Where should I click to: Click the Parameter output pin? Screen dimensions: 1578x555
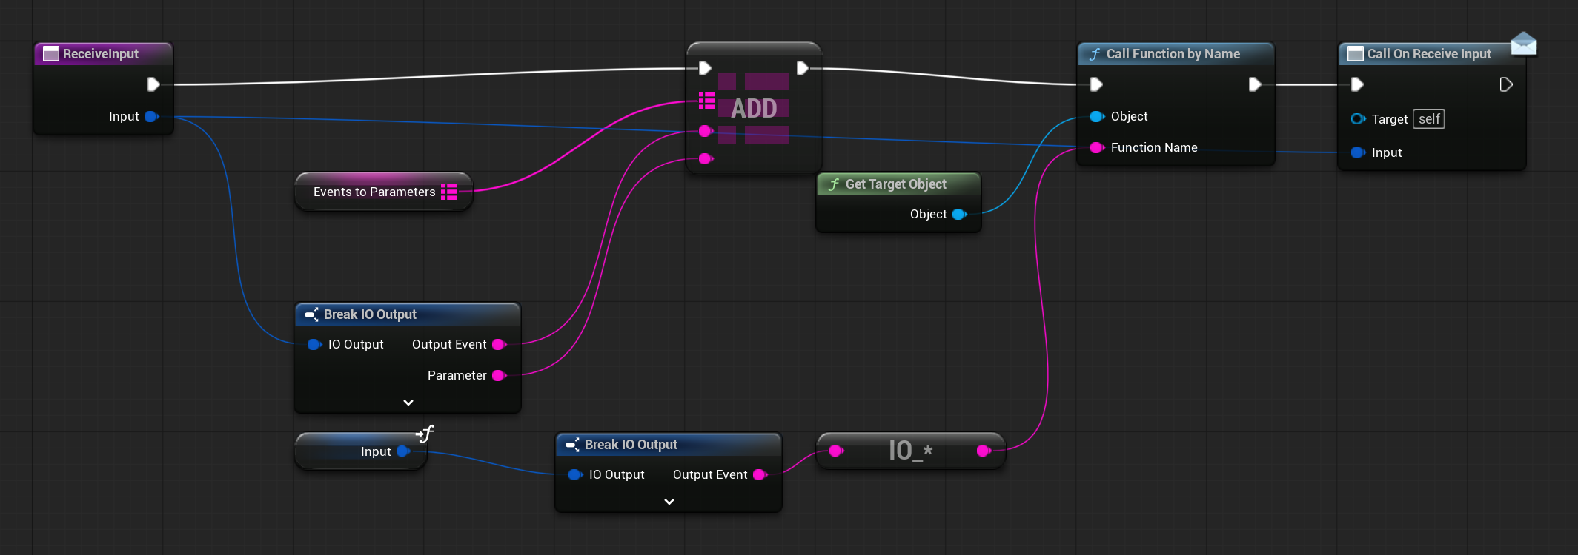(499, 375)
